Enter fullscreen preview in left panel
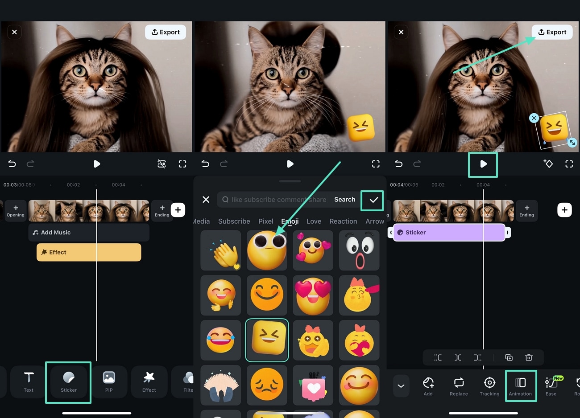This screenshot has height=418, width=580. pos(182,164)
